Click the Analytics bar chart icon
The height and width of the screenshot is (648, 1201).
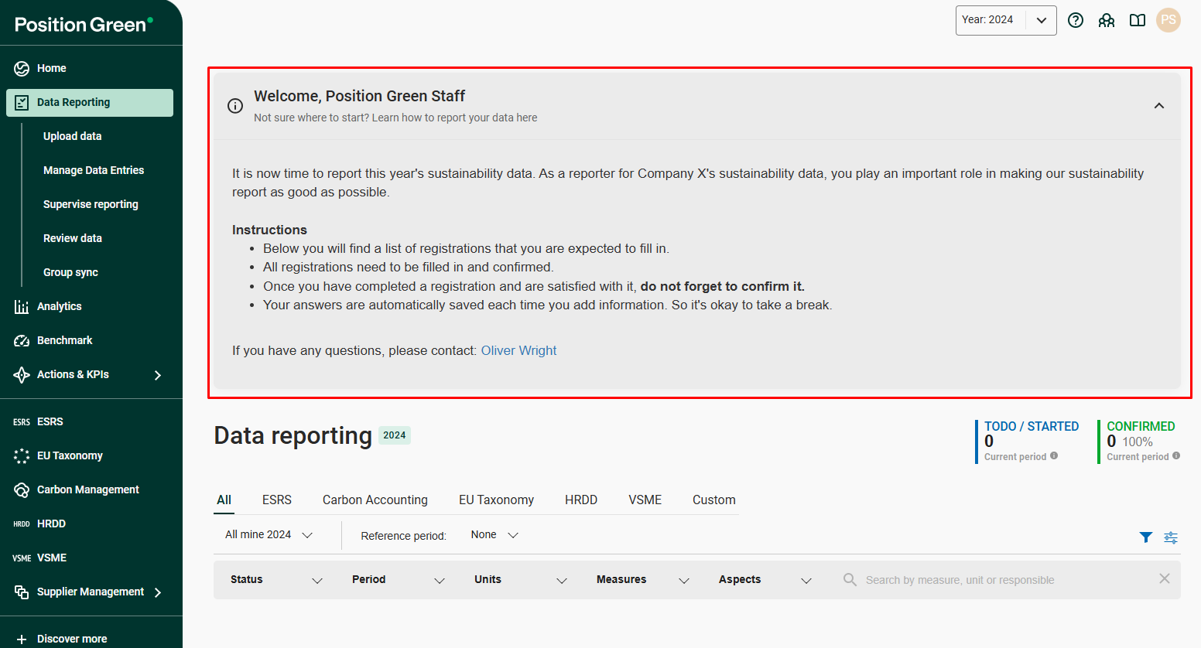tap(22, 306)
